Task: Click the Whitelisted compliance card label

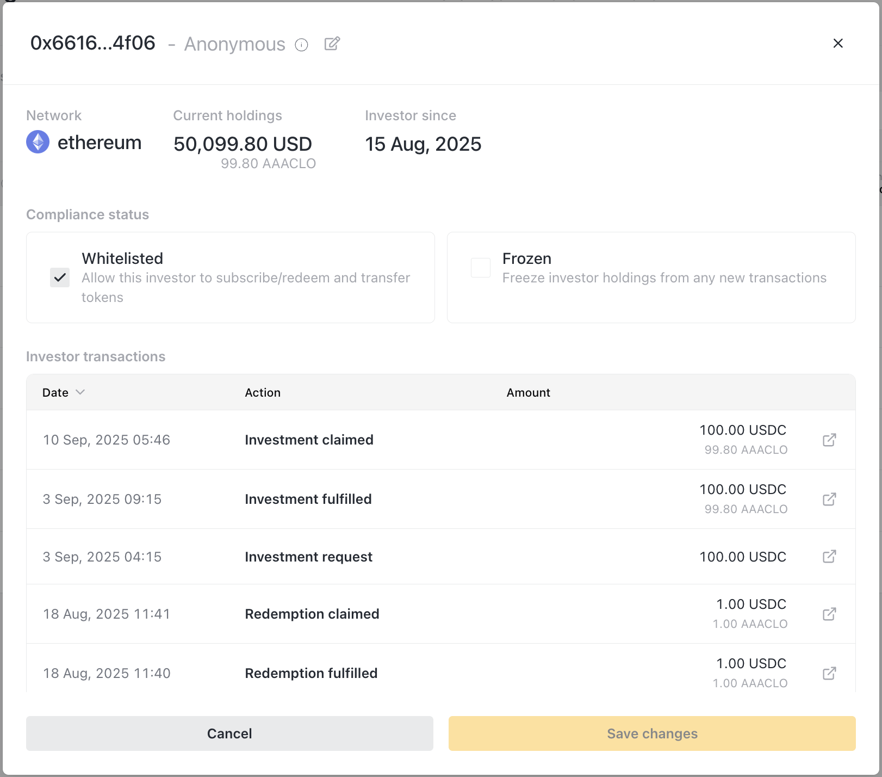Action: tap(122, 258)
